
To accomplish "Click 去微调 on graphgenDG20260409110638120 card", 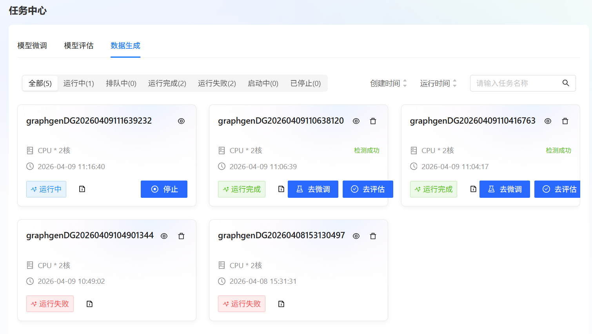I will tap(313, 189).
